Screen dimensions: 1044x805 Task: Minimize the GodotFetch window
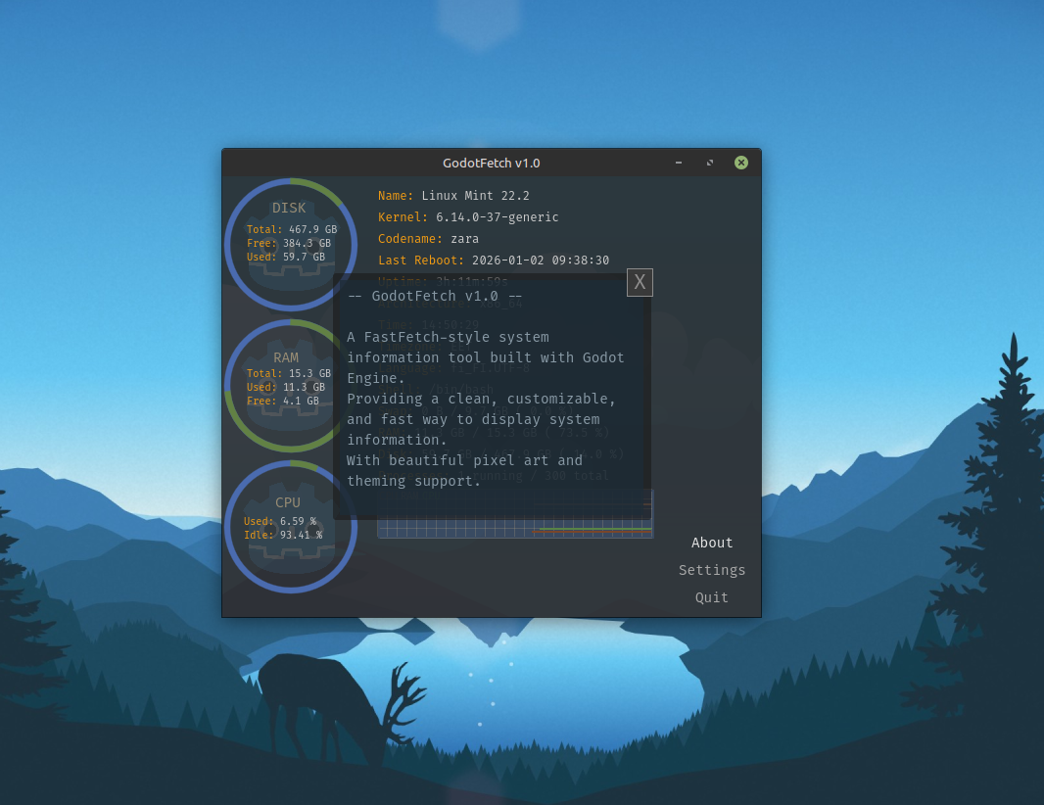pos(679,163)
